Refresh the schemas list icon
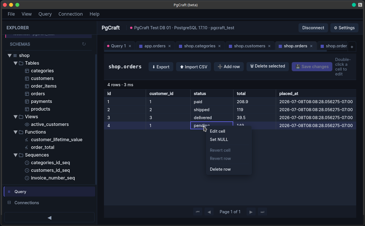The image size is (365, 226). coord(84,44)
